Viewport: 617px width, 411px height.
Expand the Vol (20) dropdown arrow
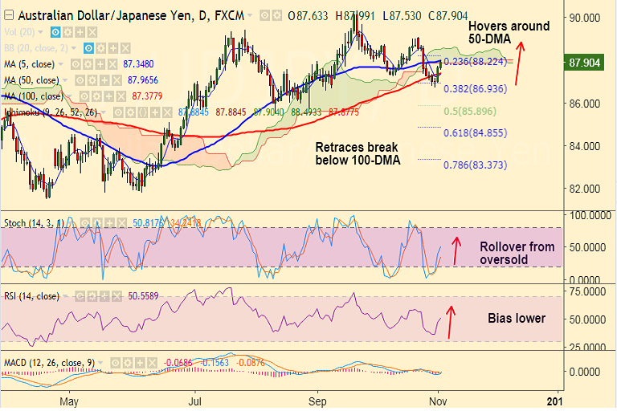point(40,32)
